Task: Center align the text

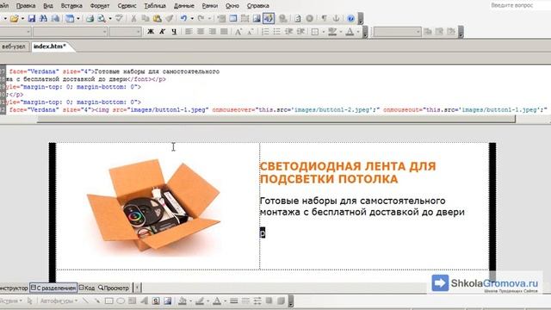Action: [x=201, y=32]
